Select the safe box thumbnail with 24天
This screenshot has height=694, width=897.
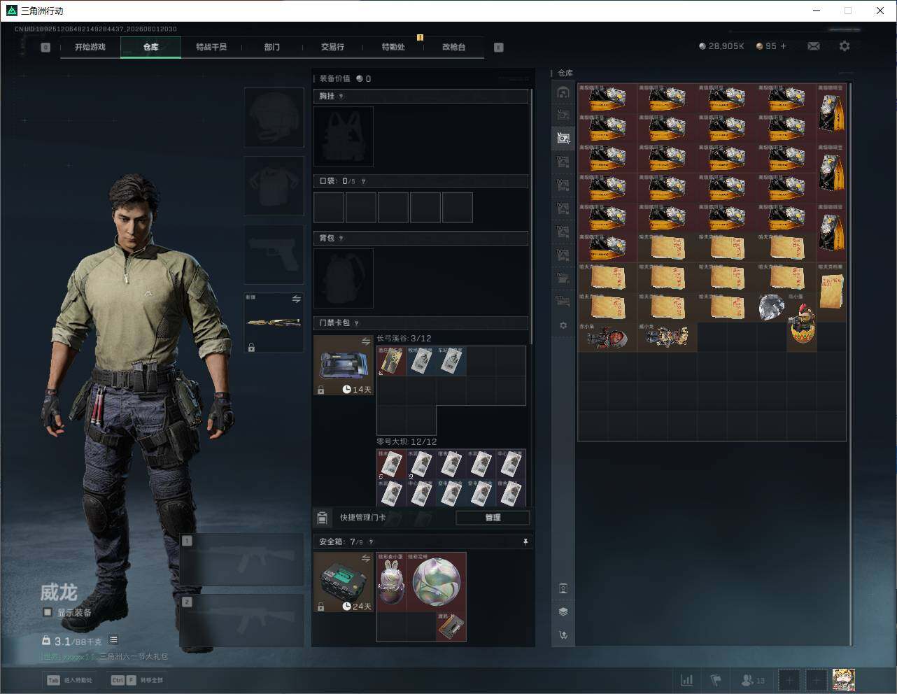pyautogui.click(x=344, y=582)
